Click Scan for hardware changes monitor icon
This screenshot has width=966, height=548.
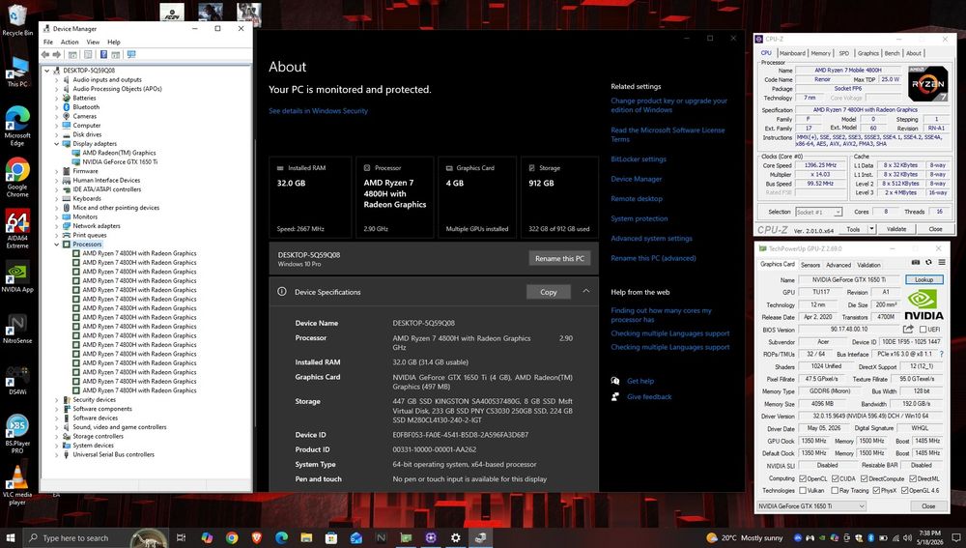pyautogui.click(x=131, y=55)
